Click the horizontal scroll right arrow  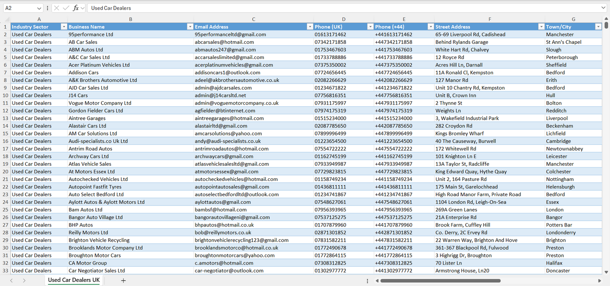pos(599,281)
